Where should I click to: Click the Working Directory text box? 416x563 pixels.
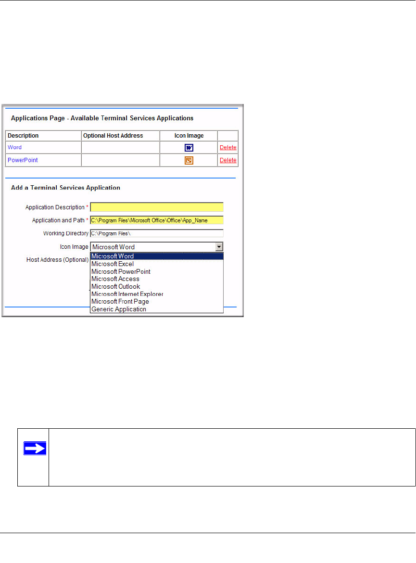click(x=156, y=233)
